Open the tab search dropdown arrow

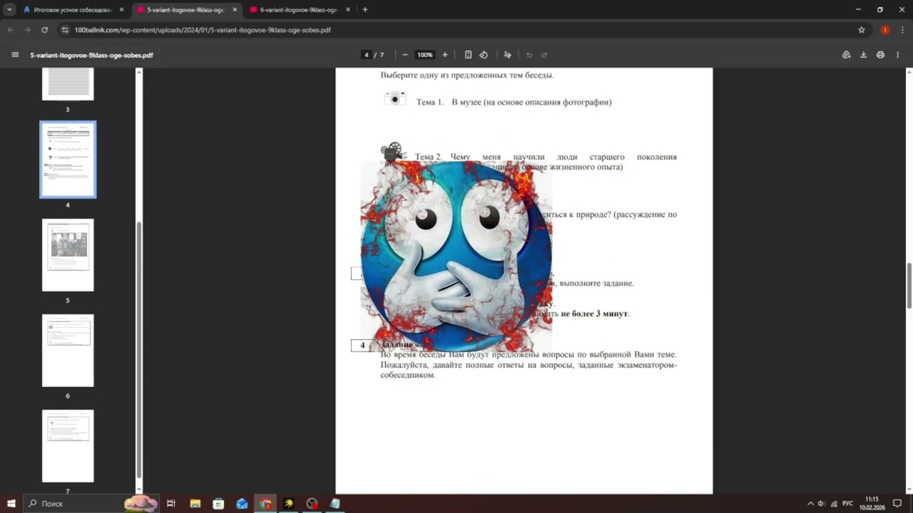(x=9, y=10)
